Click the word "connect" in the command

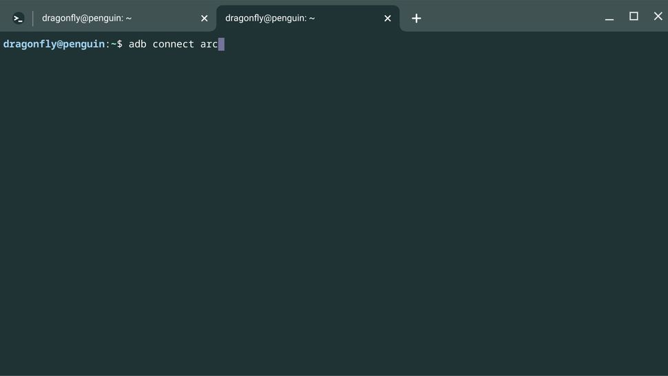(173, 45)
